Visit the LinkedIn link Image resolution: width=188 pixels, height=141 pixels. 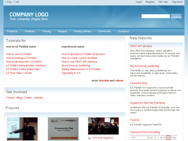(x=38, y=98)
